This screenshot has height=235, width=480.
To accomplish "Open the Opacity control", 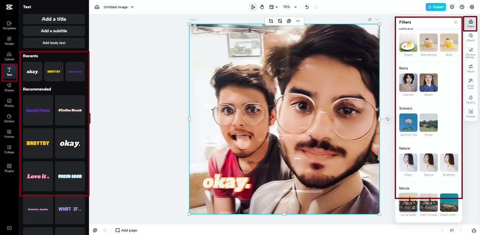I will (471, 99).
